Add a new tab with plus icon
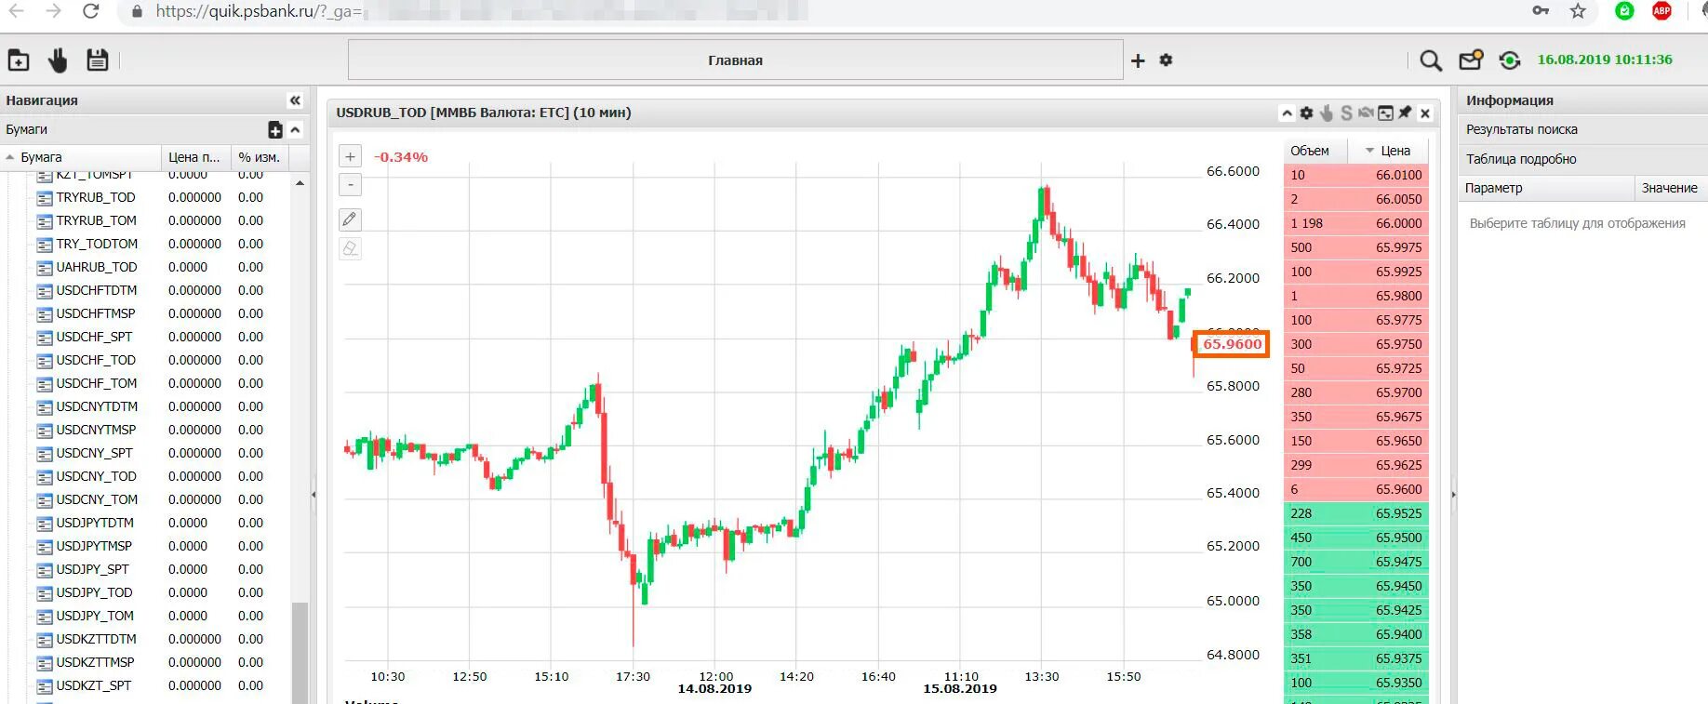Screen dimensions: 1708x704 pos(1138,60)
